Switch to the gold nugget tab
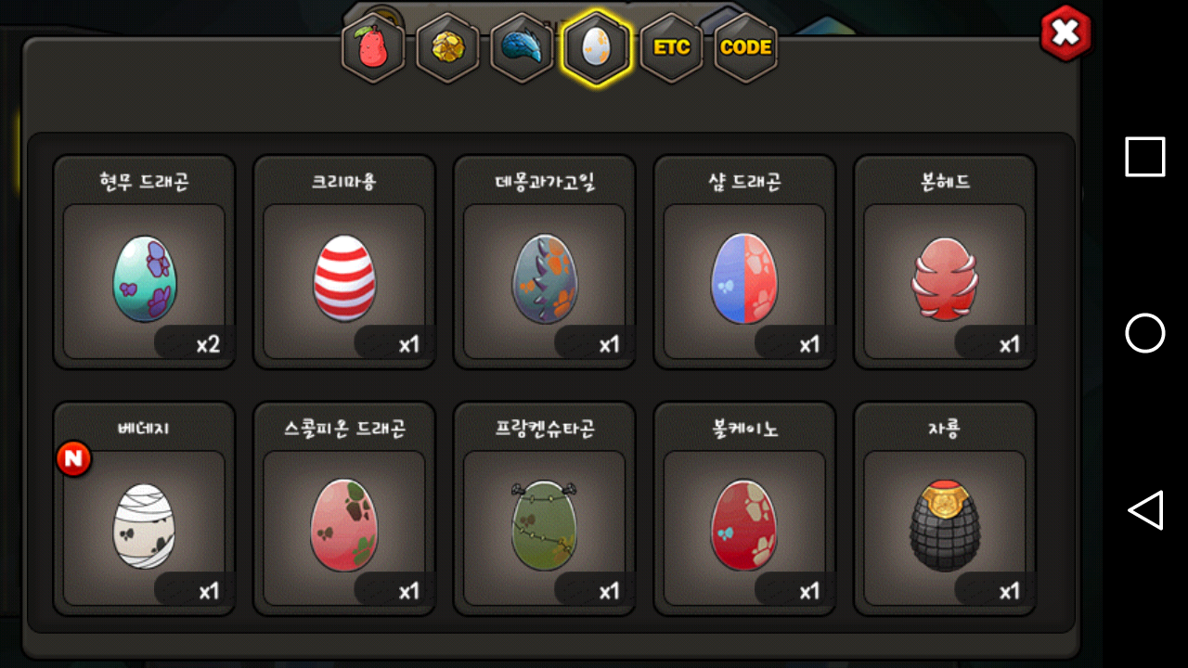The image size is (1188, 668). pos(447,48)
